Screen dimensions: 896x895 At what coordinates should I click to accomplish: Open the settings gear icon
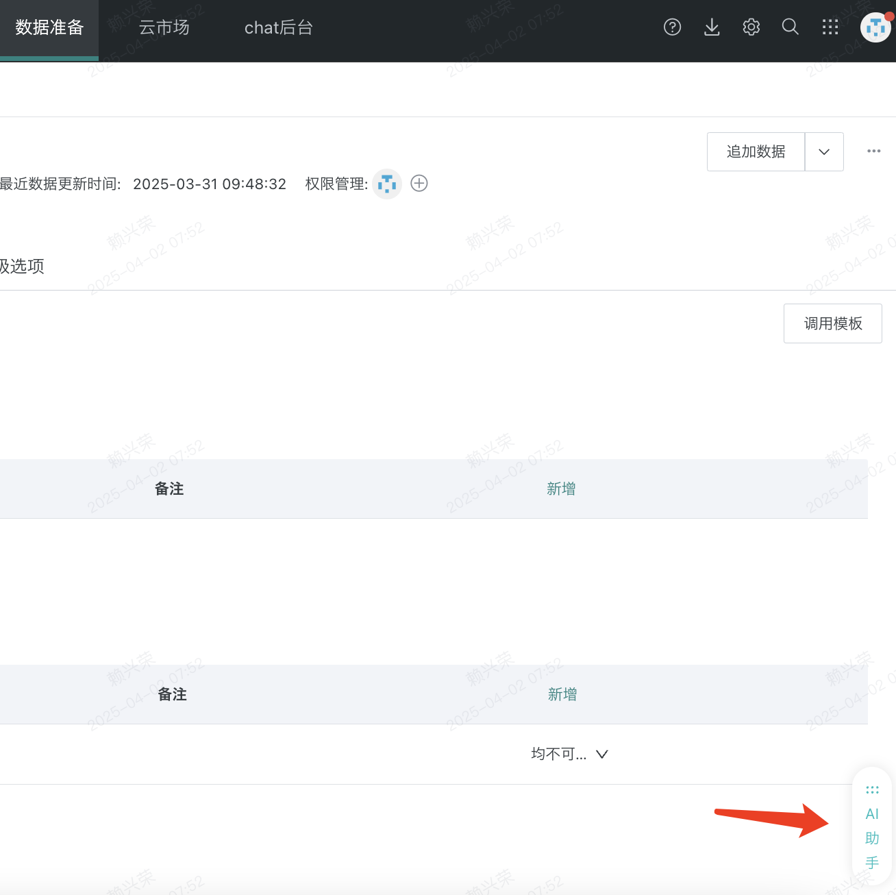(751, 27)
